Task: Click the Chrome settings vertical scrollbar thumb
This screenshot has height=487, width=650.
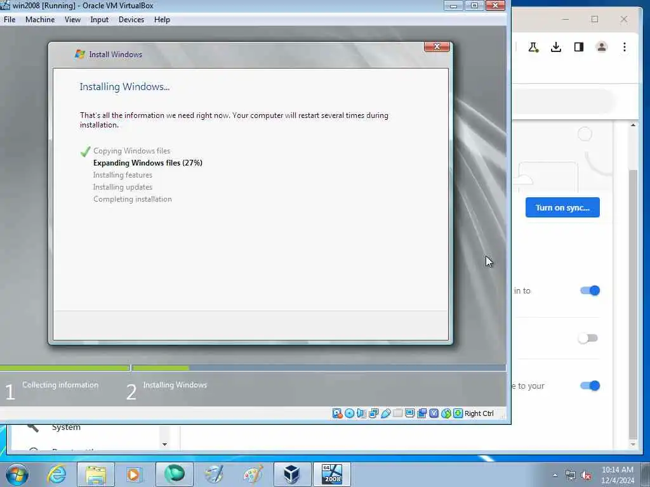Action: point(633,304)
